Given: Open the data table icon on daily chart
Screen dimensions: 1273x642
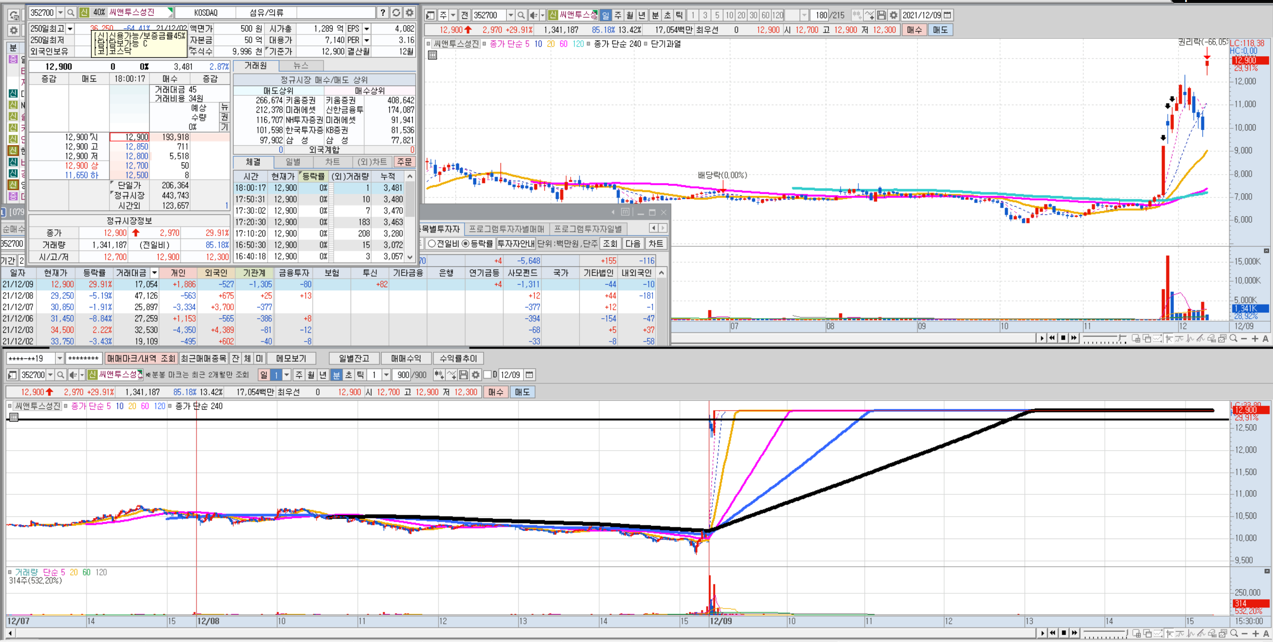Looking at the screenshot, I should (432, 55).
